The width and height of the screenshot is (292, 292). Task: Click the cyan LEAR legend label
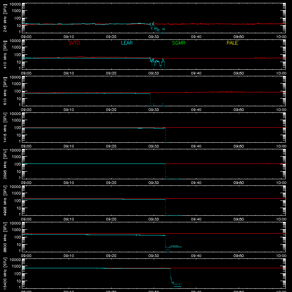127,43
